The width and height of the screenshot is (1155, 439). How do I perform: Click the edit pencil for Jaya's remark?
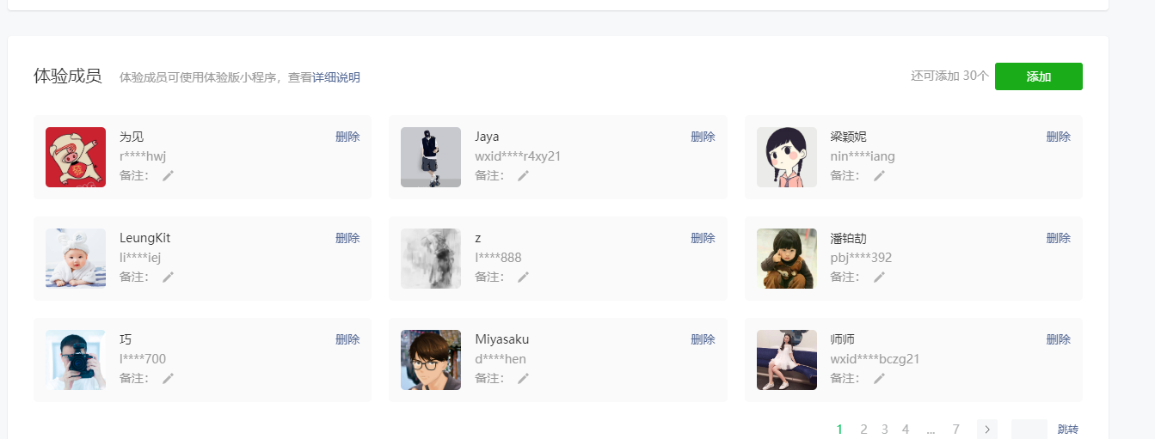coord(523,175)
